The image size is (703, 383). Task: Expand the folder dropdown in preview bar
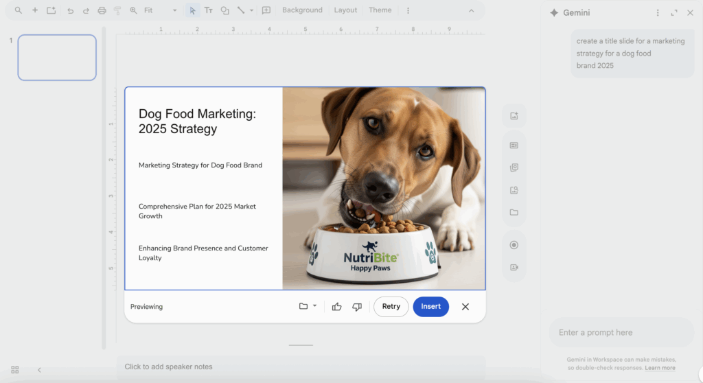click(314, 306)
